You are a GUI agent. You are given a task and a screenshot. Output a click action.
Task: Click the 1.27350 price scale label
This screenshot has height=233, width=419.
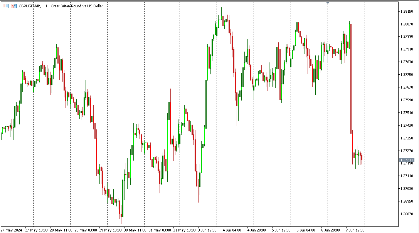pos(406,138)
